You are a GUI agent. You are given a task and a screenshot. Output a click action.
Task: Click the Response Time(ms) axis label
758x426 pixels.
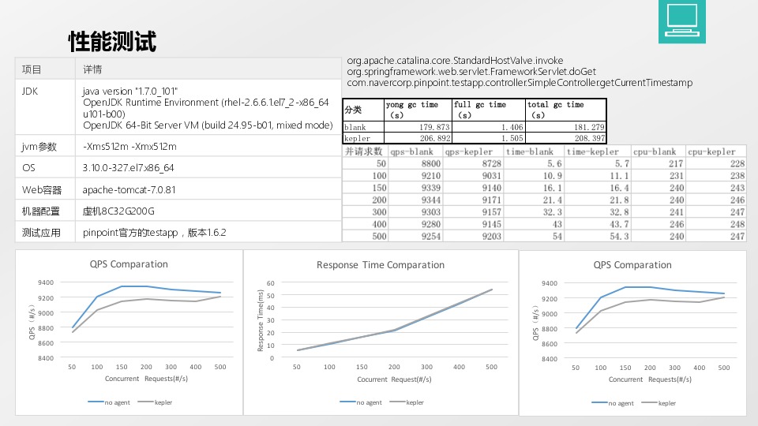click(260, 321)
